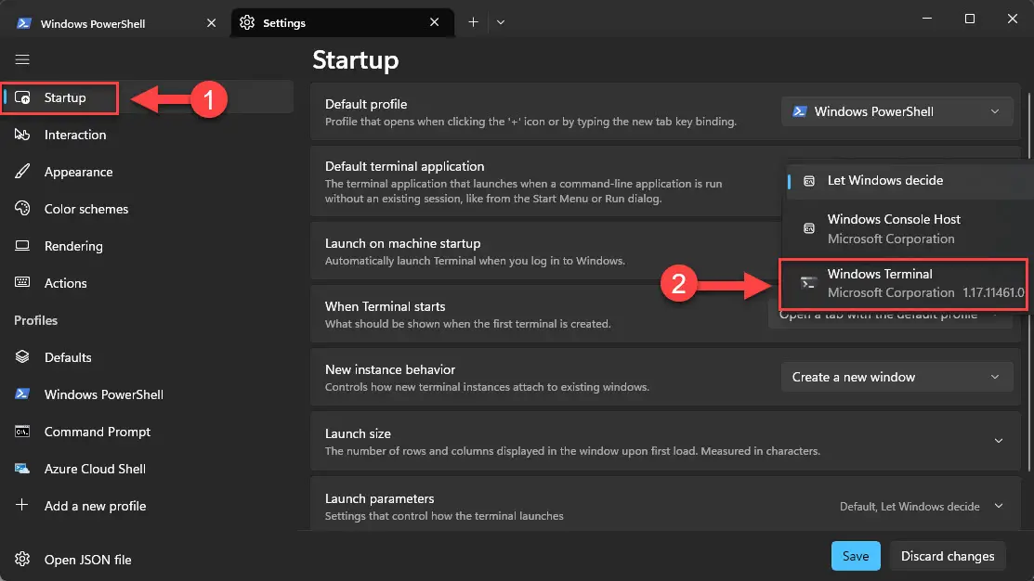Screen dimensions: 1034x581
Task: Open the When Terminal starts dropdown
Action: pyautogui.click(x=890, y=315)
